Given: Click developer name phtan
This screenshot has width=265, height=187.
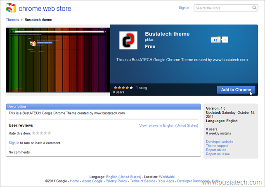Looking at the screenshot, I should point(149,40).
